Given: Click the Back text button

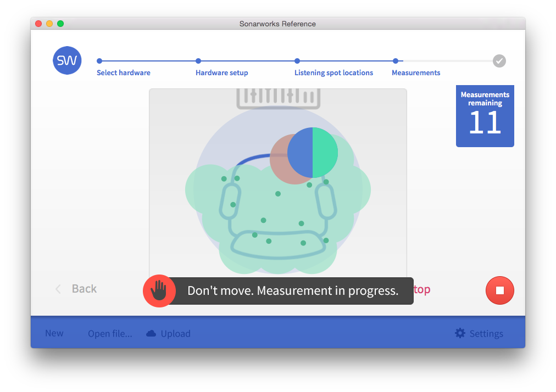Looking at the screenshot, I should click(84, 289).
